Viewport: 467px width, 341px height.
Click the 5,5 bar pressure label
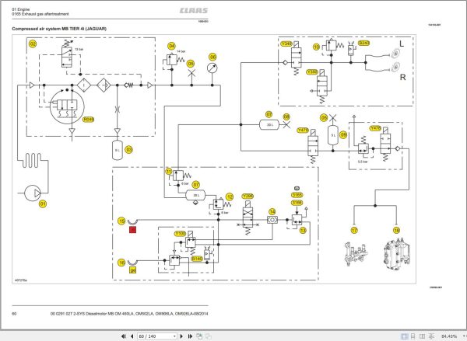click(363, 162)
